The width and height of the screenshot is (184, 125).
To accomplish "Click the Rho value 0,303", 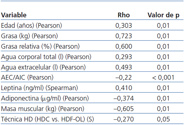I will pyautogui.click(x=124, y=25).
